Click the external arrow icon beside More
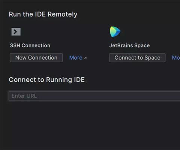The width and height of the screenshot is (180, 150). click(x=85, y=58)
